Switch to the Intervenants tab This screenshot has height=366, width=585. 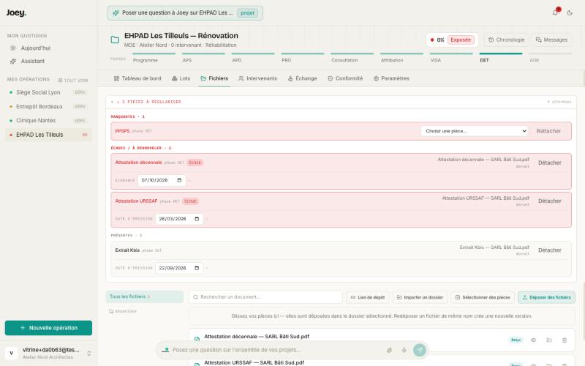[258, 78]
